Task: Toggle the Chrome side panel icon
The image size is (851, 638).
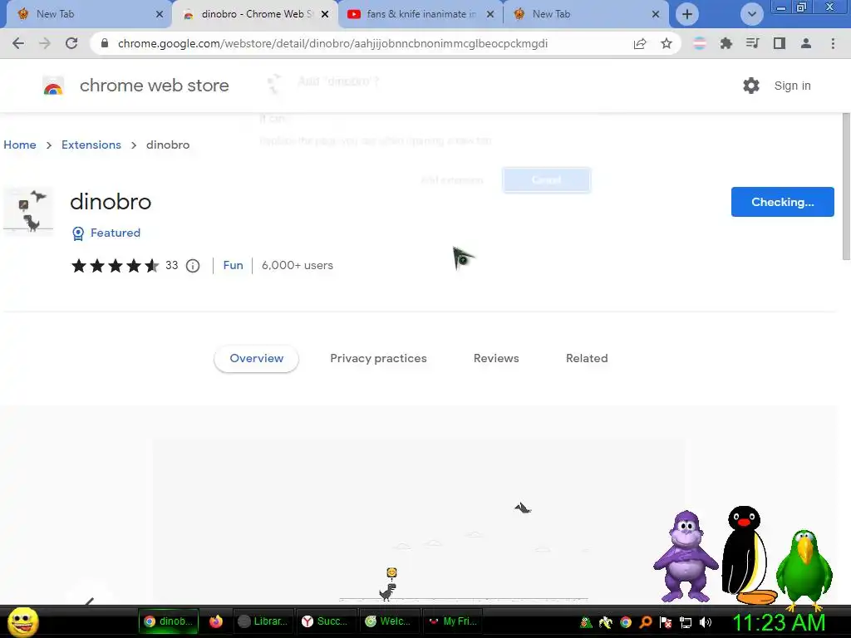Action: click(780, 43)
